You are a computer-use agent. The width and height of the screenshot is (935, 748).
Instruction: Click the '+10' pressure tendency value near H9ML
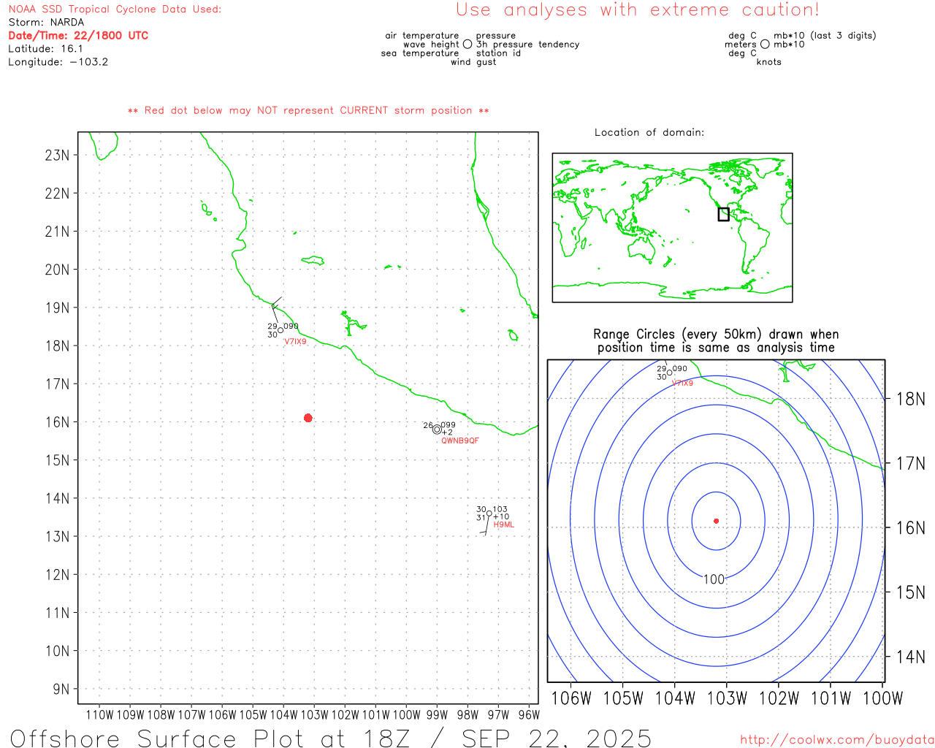(x=501, y=517)
